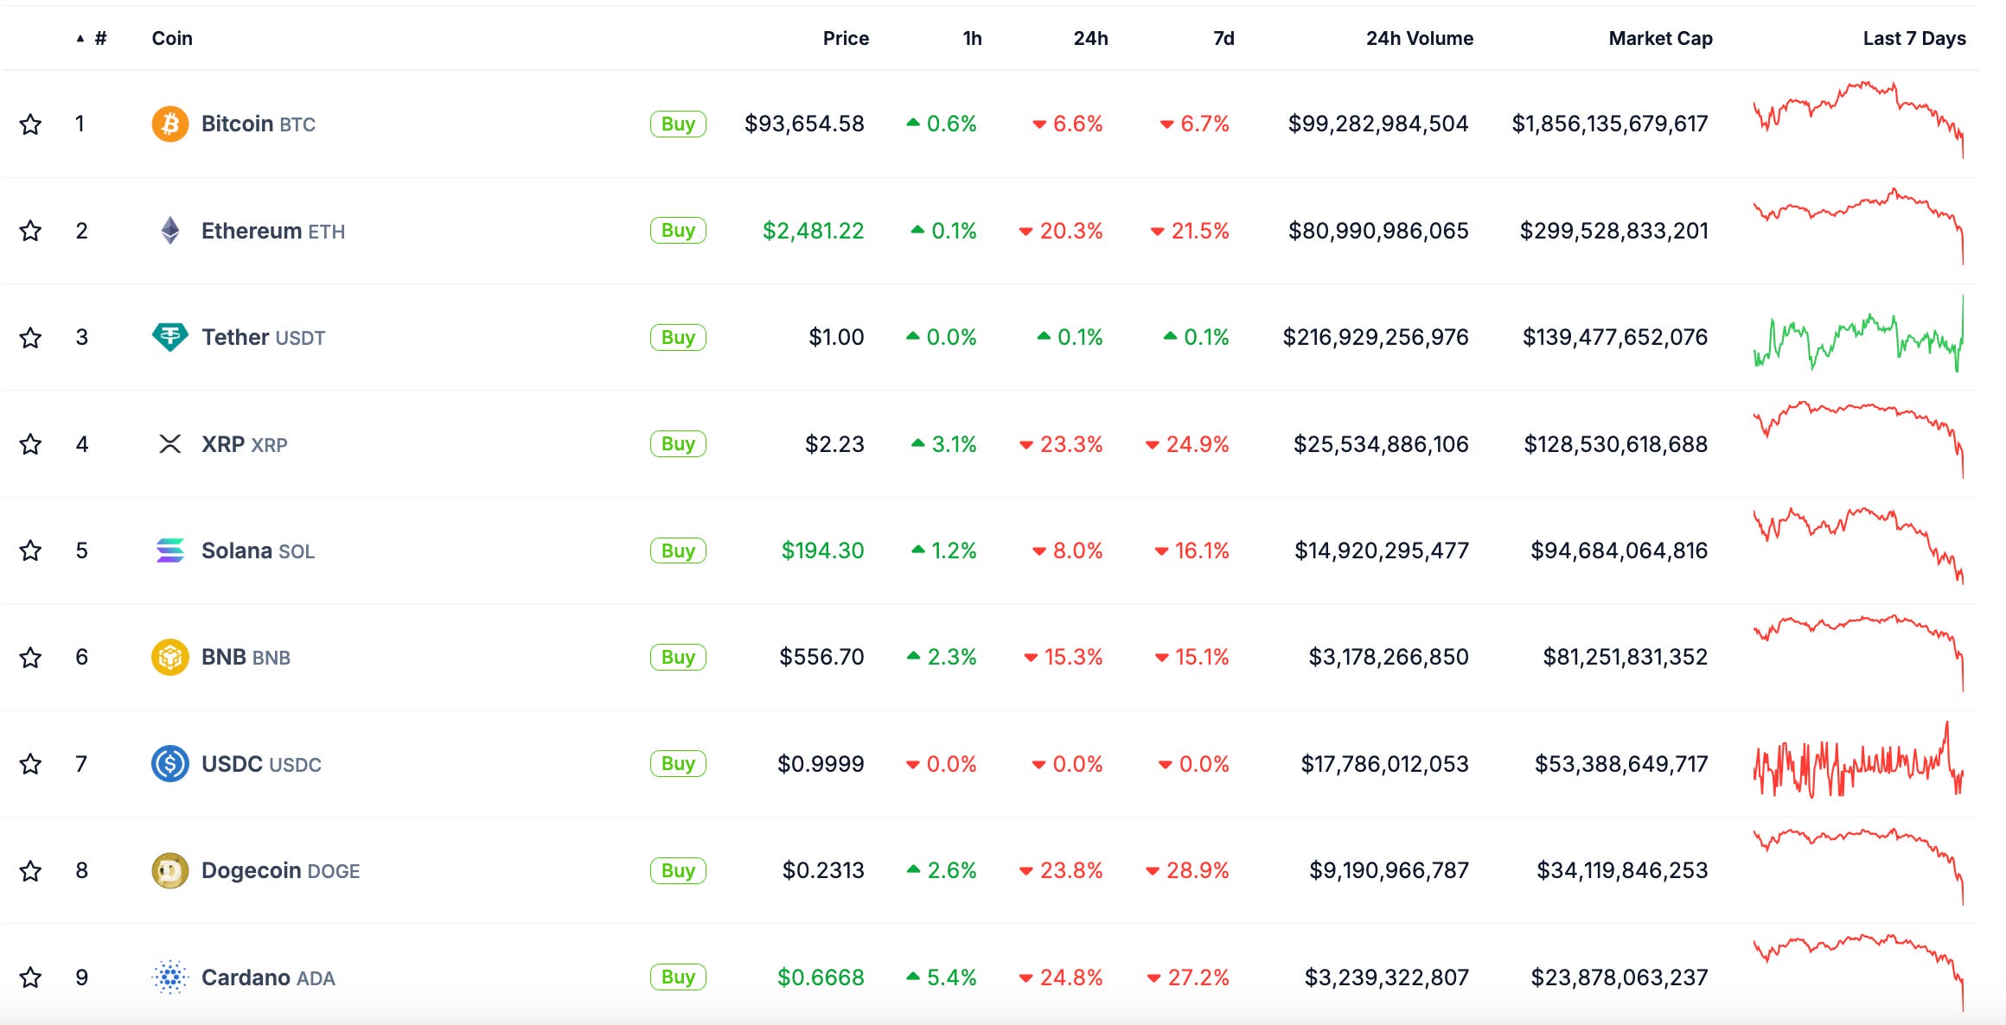Open the Tether USDT coin page
The height and width of the screenshot is (1025, 2006).
pyautogui.click(x=264, y=338)
